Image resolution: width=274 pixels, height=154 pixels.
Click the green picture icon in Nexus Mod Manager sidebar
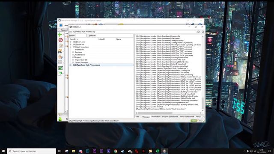point(60,68)
